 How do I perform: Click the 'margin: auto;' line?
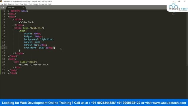(x=33, y=42)
